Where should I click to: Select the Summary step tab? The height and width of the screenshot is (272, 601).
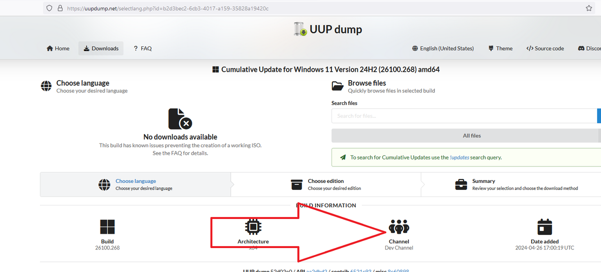click(511, 184)
